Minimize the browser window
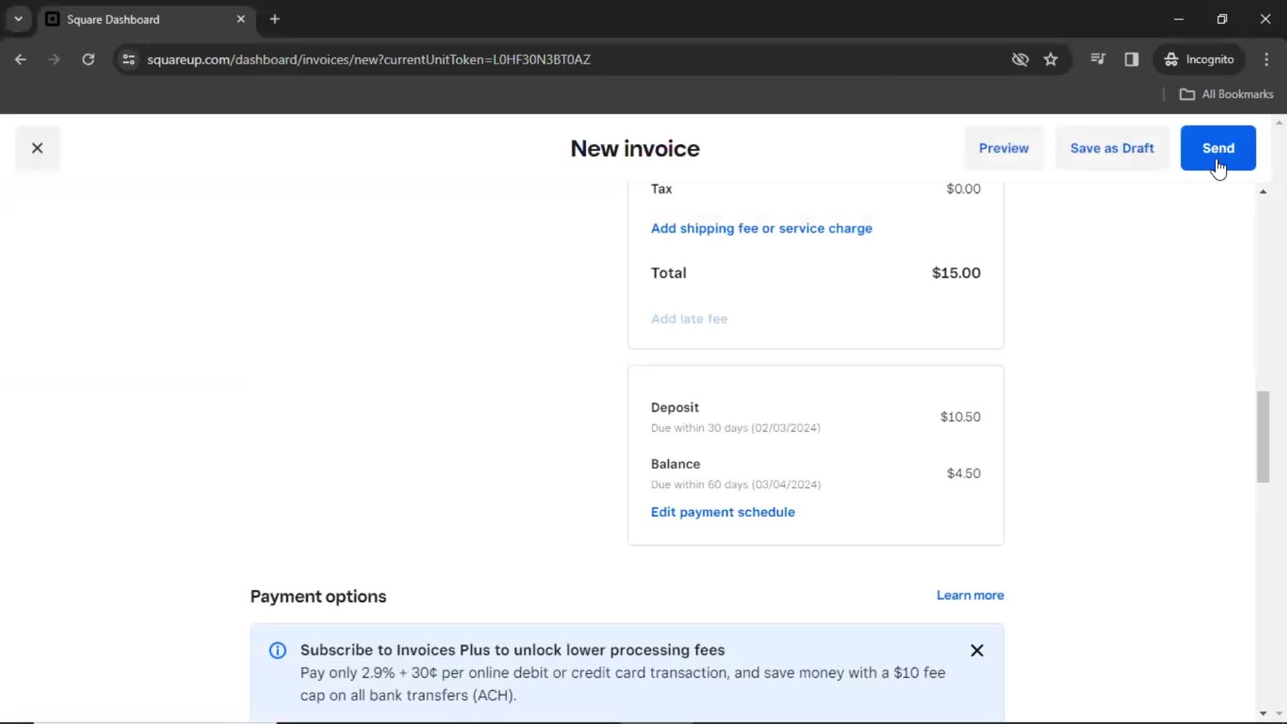Screen dimensions: 1287x724 [x=1179, y=19]
